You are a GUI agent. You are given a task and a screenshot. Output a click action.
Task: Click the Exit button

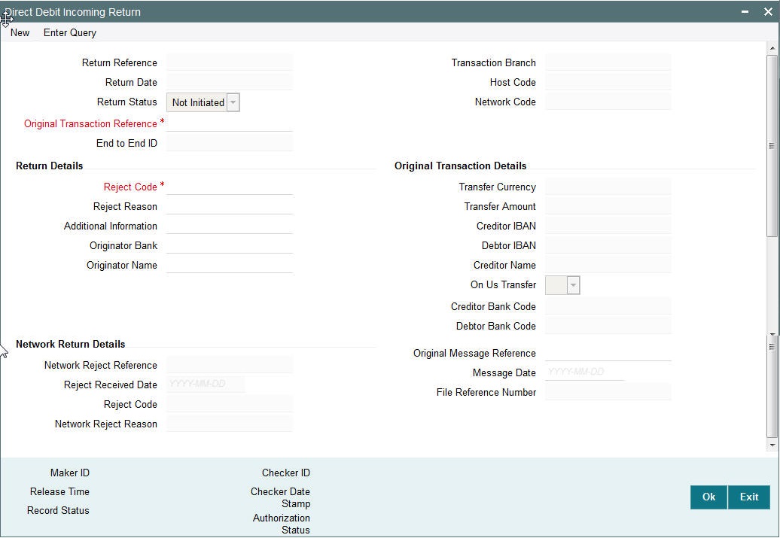pyautogui.click(x=748, y=497)
